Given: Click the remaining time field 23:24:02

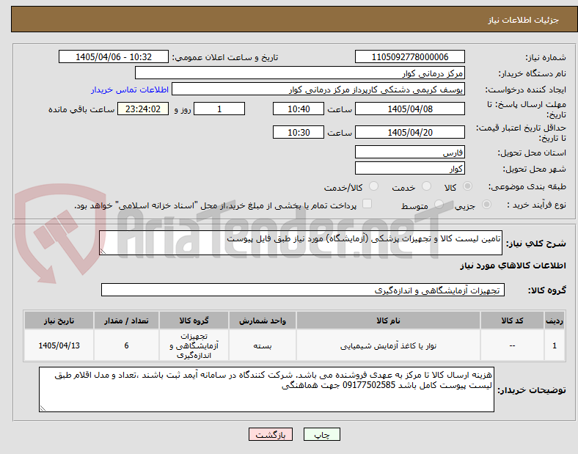Looking at the screenshot, I should point(143,109).
